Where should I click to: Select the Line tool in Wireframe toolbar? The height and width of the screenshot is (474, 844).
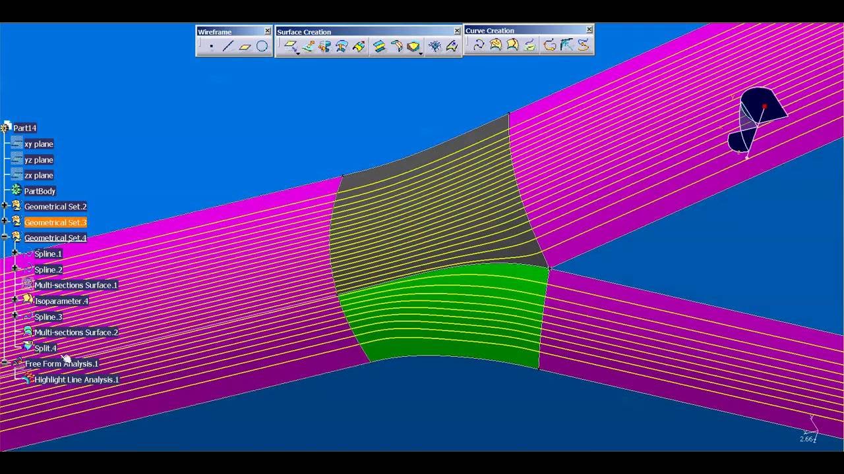click(x=228, y=46)
